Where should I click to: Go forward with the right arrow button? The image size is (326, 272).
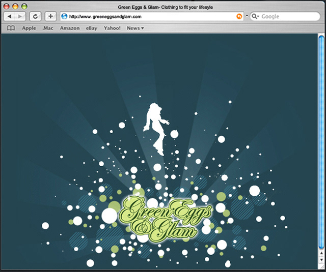coord(20,16)
